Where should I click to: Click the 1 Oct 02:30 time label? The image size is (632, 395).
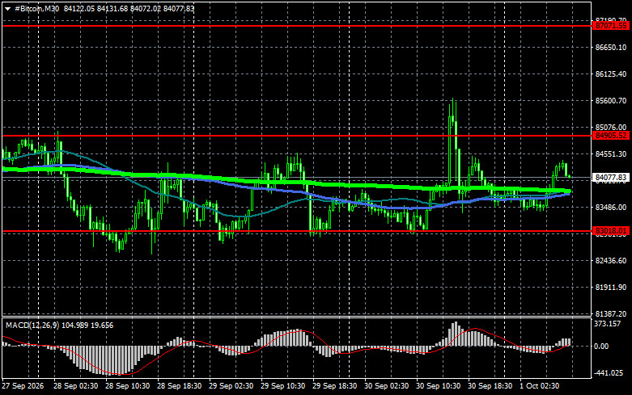[539, 386]
